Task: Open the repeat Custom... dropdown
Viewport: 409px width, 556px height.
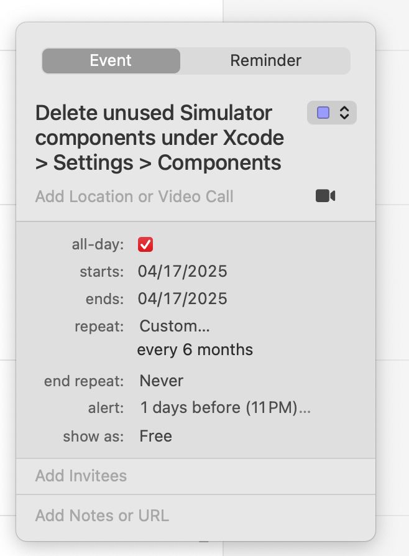Action: [175, 326]
